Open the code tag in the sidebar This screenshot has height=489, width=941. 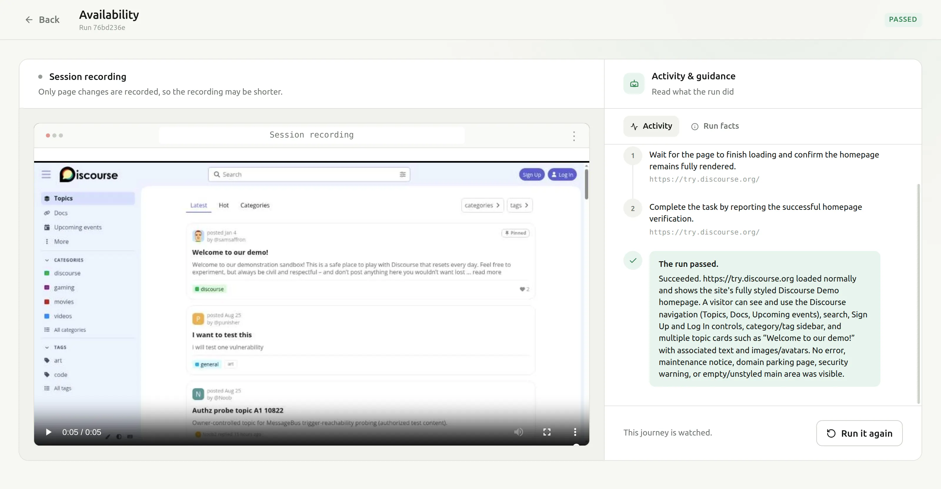pyautogui.click(x=88, y=375)
